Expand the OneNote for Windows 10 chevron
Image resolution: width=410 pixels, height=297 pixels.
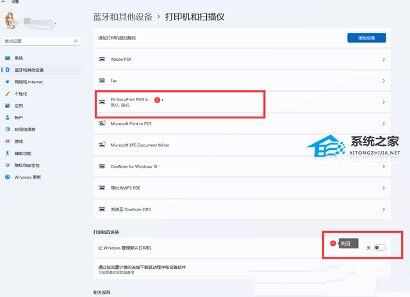[x=383, y=166]
